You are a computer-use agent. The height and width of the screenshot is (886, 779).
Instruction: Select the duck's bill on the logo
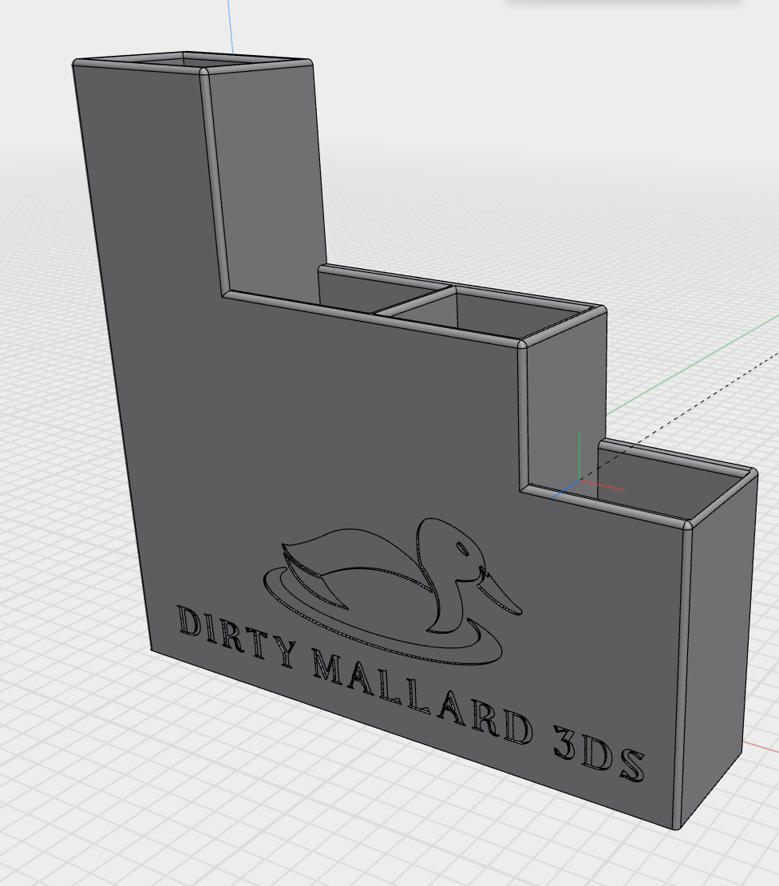[500, 595]
